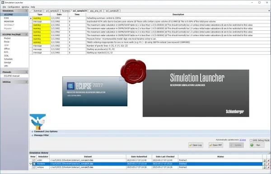
Task: Toggle the View checkbox for the eclipse run
Action: [x=34, y=167]
